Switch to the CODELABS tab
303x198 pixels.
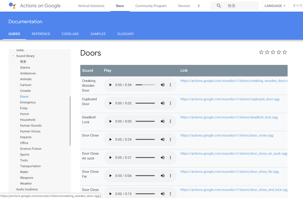coord(70,34)
